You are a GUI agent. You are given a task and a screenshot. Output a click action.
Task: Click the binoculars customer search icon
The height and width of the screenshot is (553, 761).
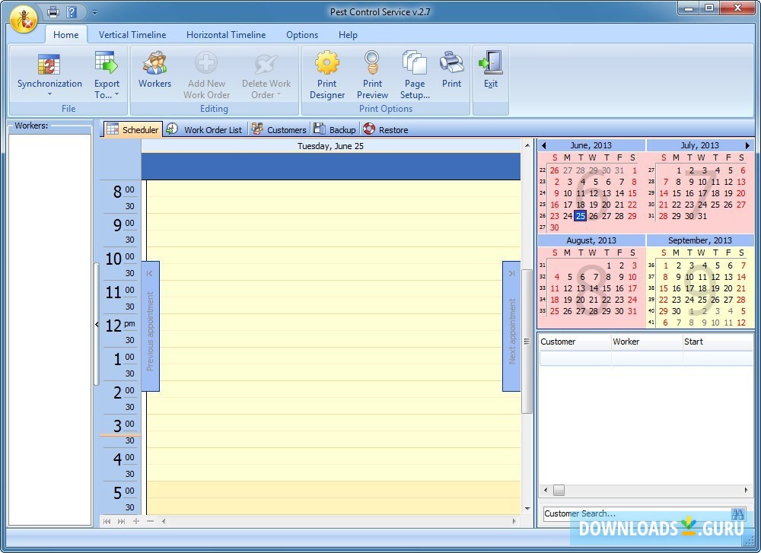coord(737,513)
